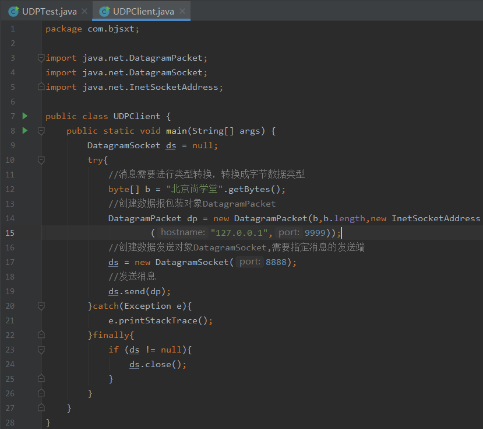The height and width of the screenshot is (429, 483).
Task: Click fold end marker on line 26
Action: tap(41, 393)
